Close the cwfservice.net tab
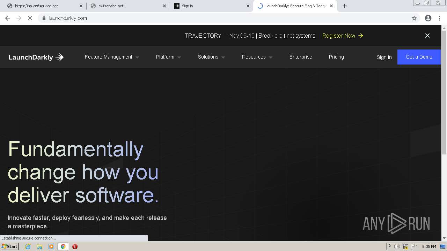 (164, 6)
